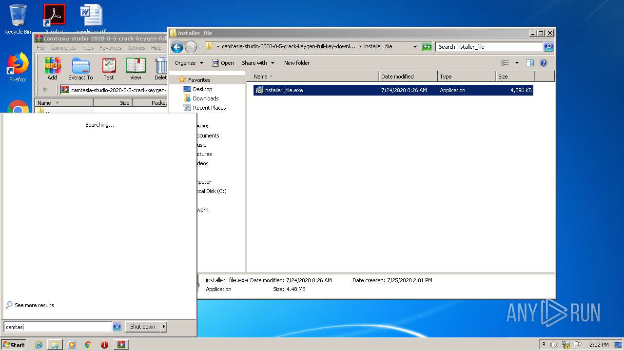
Task: Click the WinRAR Test icon
Action: tap(109, 68)
